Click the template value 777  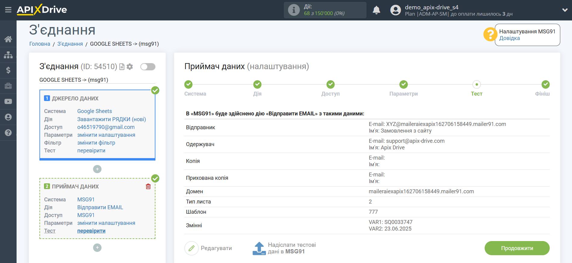click(373, 212)
